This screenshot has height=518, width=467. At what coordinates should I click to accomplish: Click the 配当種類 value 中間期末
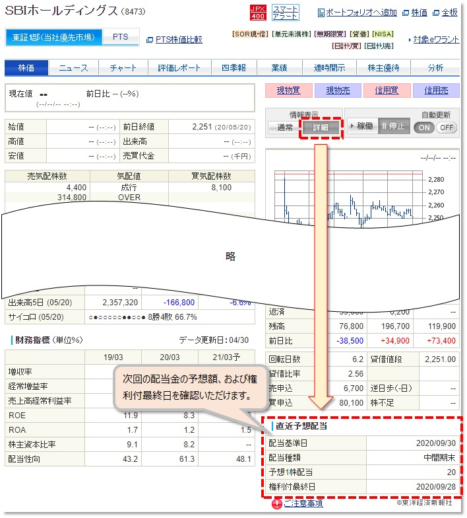(439, 457)
